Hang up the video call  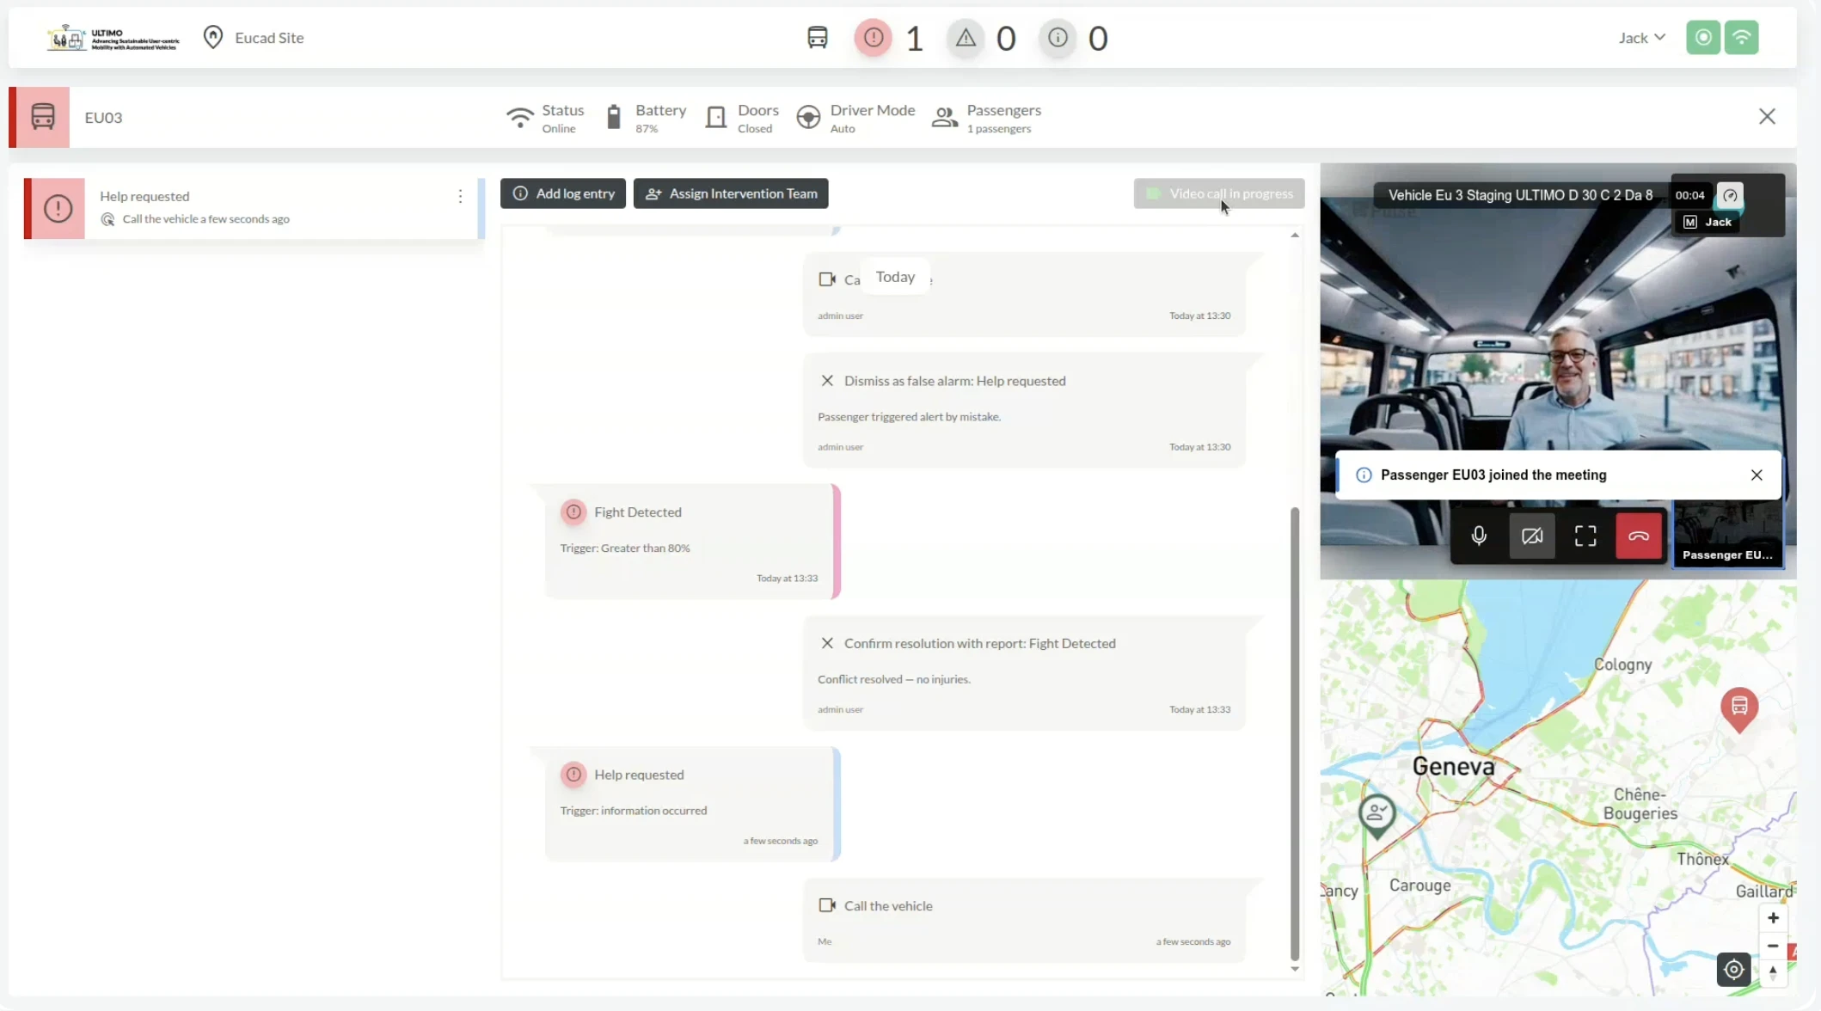click(x=1638, y=536)
